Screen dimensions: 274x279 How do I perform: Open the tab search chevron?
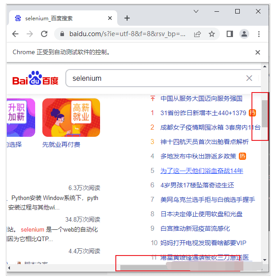196,11
